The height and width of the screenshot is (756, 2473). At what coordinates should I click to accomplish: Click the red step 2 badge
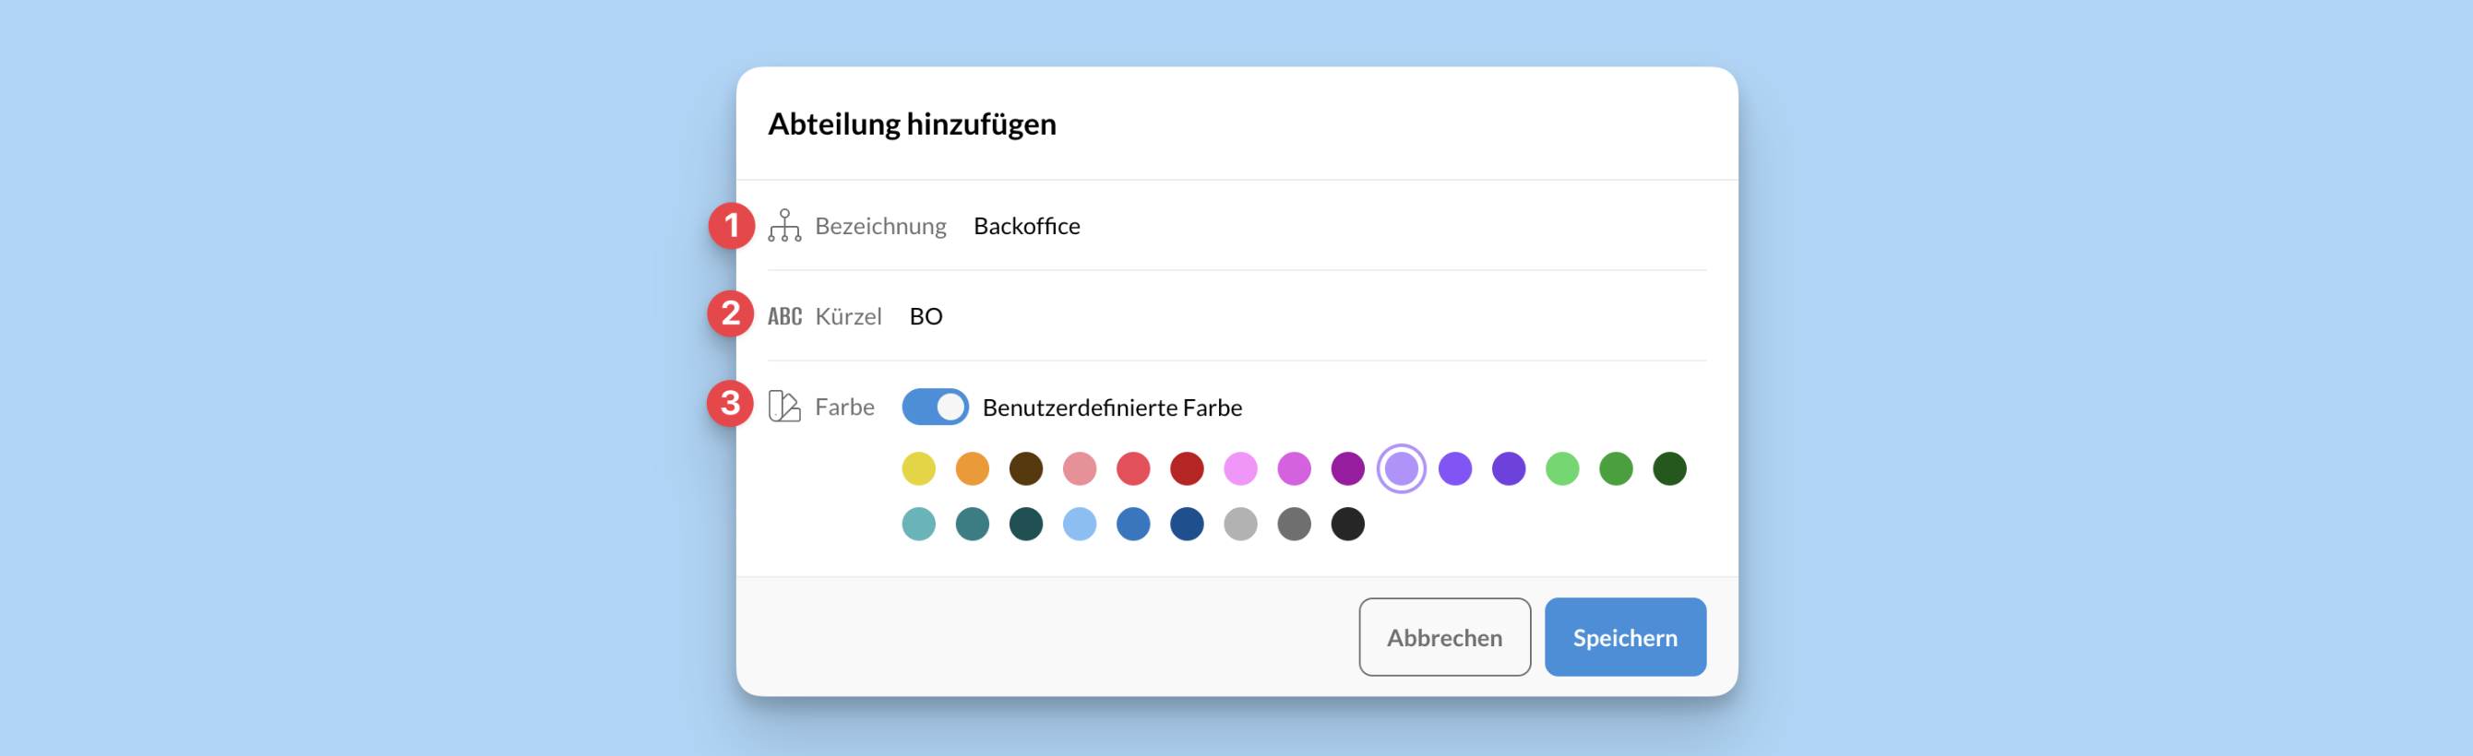731,313
